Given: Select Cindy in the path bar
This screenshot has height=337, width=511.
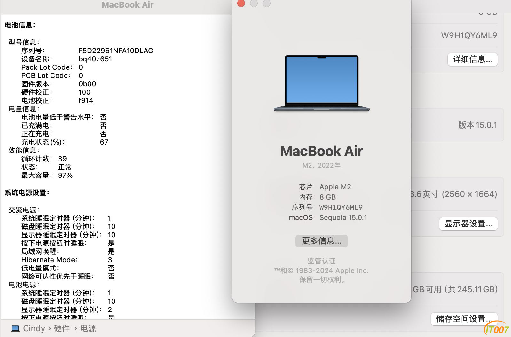Looking at the screenshot, I should tap(34, 328).
